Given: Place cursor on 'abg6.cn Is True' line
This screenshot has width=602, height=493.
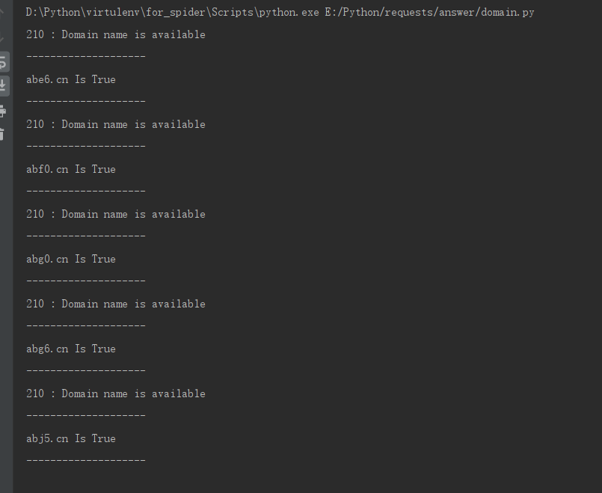Looking at the screenshot, I should [71, 349].
